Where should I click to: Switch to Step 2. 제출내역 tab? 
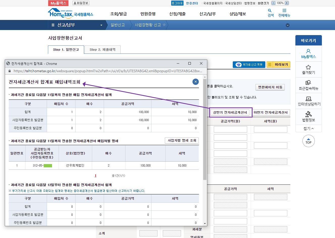pos(102,50)
